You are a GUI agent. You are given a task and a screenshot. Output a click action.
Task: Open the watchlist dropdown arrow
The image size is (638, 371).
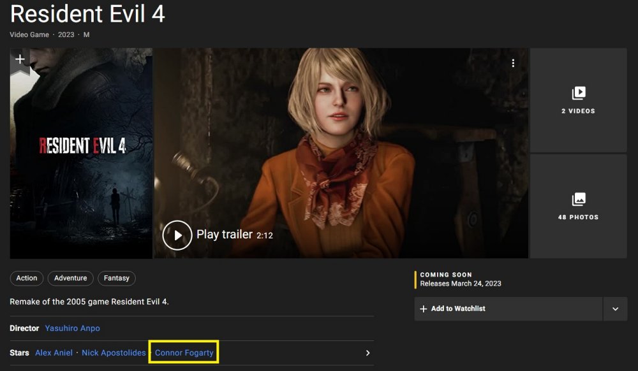click(x=615, y=309)
